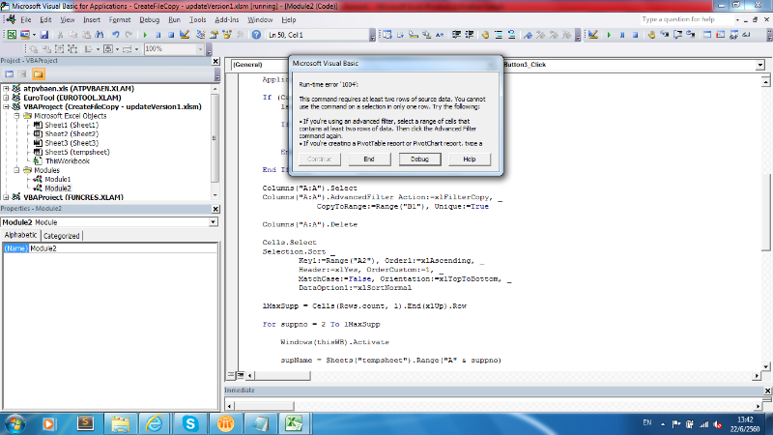Switch to the Categorized properties tab
The image size is (773, 435).
click(x=62, y=235)
